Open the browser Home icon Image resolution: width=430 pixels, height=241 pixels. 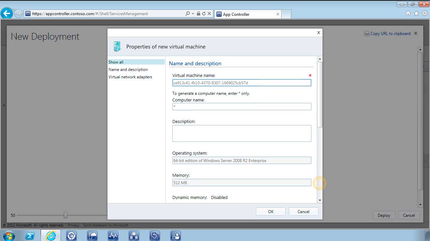pyautogui.click(x=408, y=13)
